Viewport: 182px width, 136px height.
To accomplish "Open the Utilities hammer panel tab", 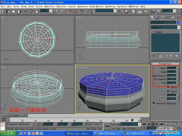I will click(x=178, y=18).
